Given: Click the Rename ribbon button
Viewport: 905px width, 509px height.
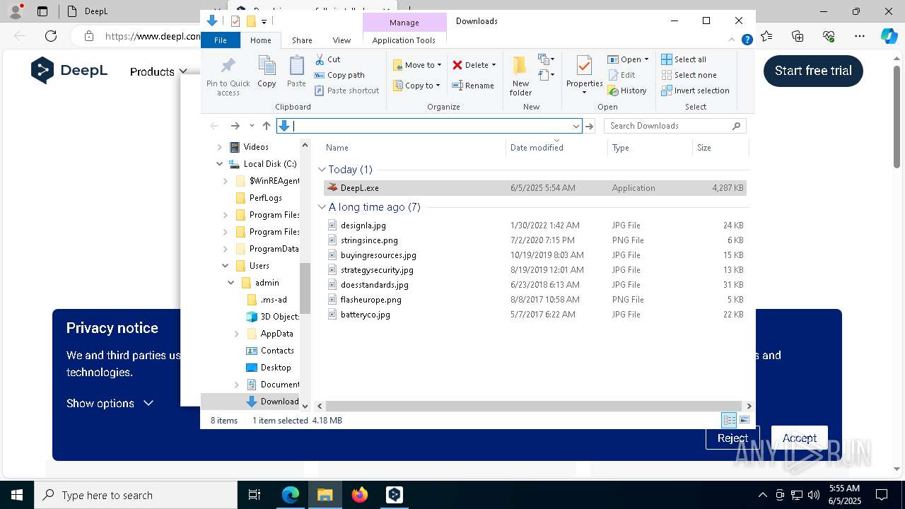Looking at the screenshot, I should [473, 86].
